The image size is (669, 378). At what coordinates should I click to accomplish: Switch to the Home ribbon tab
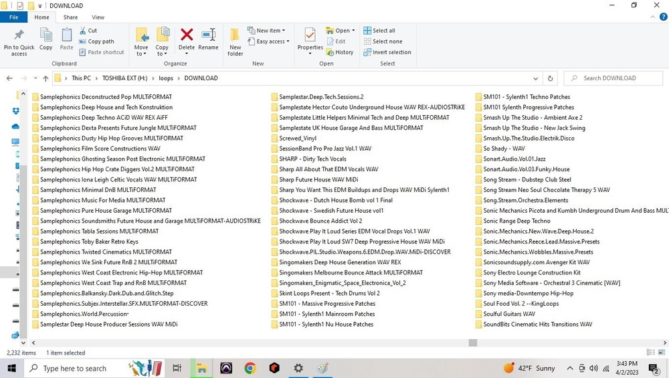click(x=41, y=17)
